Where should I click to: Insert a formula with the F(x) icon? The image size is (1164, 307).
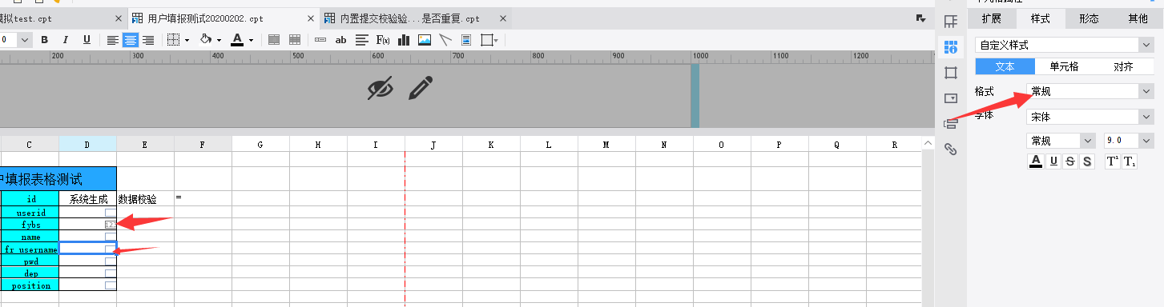coord(383,40)
